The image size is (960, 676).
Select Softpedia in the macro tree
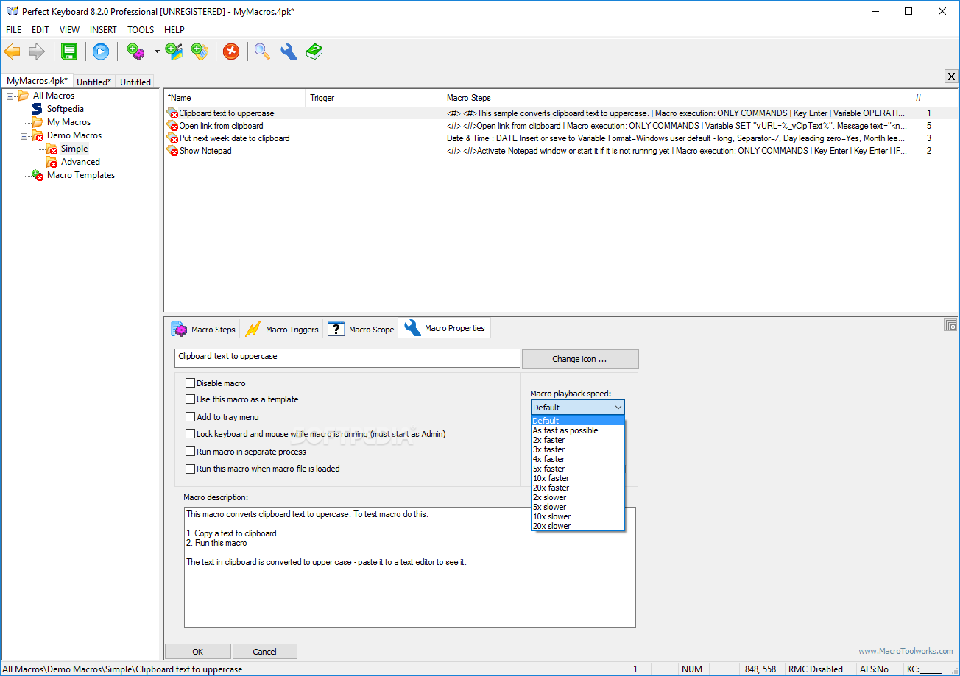pos(66,109)
